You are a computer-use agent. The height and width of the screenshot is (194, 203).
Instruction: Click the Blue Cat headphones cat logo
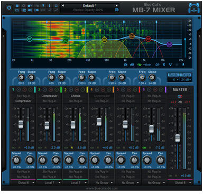click(194, 8)
